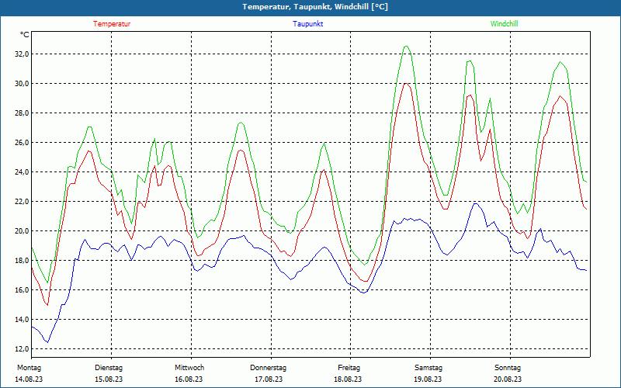Click the date 18.08.23
This screenshot has height=388, width=621.
[348, 379]
